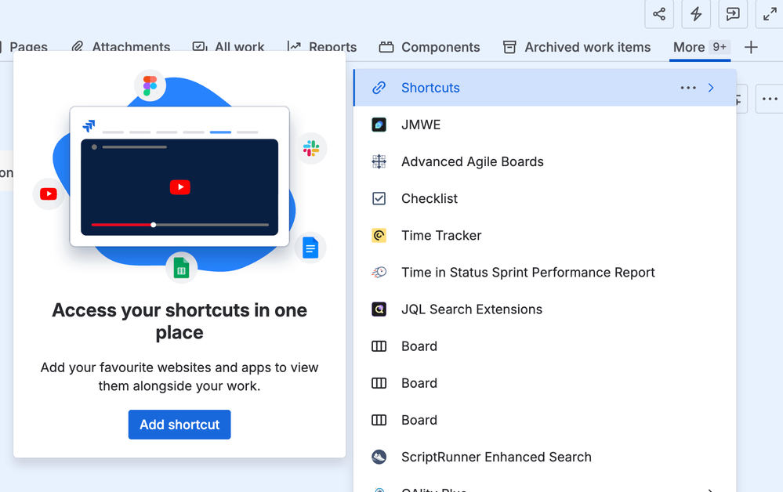Click the JMWE app icon
The width and height of the screenshot is (783, 492).
point(379,125)
